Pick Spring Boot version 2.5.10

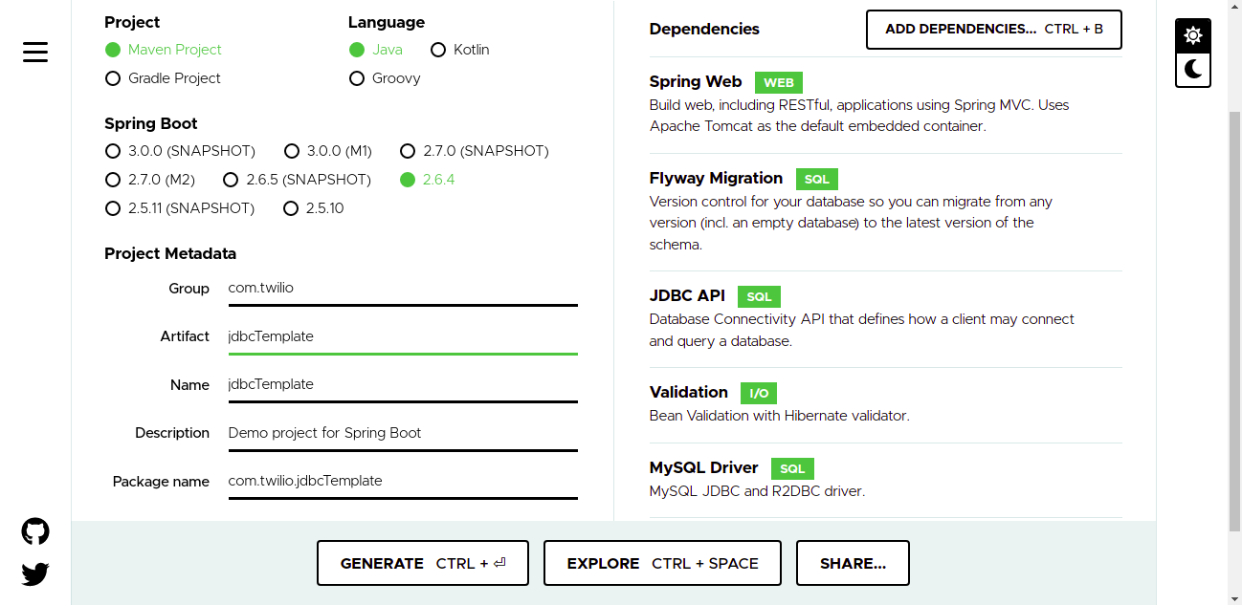click(314, 208)
